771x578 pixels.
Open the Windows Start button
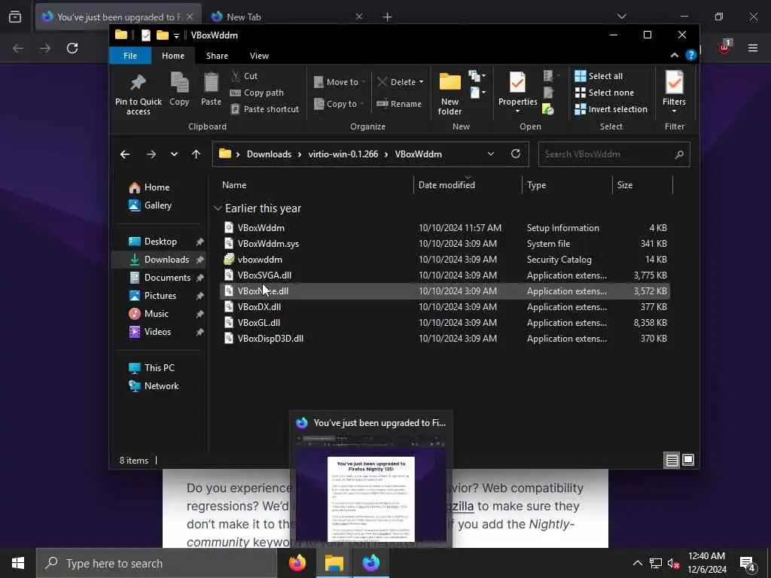point(18,563)
